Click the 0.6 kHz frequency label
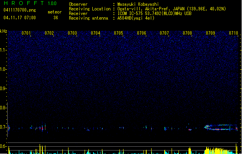This screenshot has height=154, width=242. tap(3, 146)
